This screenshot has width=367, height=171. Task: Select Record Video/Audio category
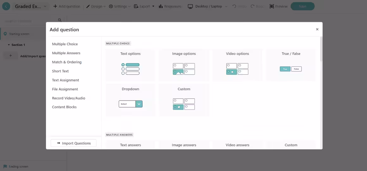tap(69, 98)
